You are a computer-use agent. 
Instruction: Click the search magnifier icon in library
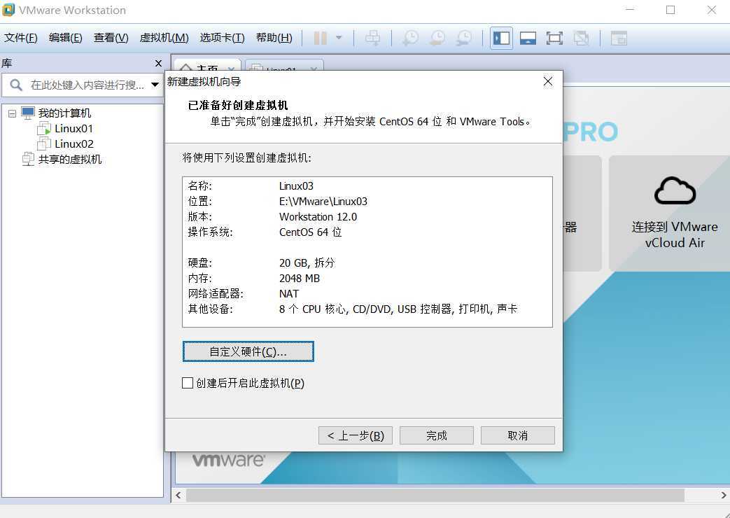(16, 85)
